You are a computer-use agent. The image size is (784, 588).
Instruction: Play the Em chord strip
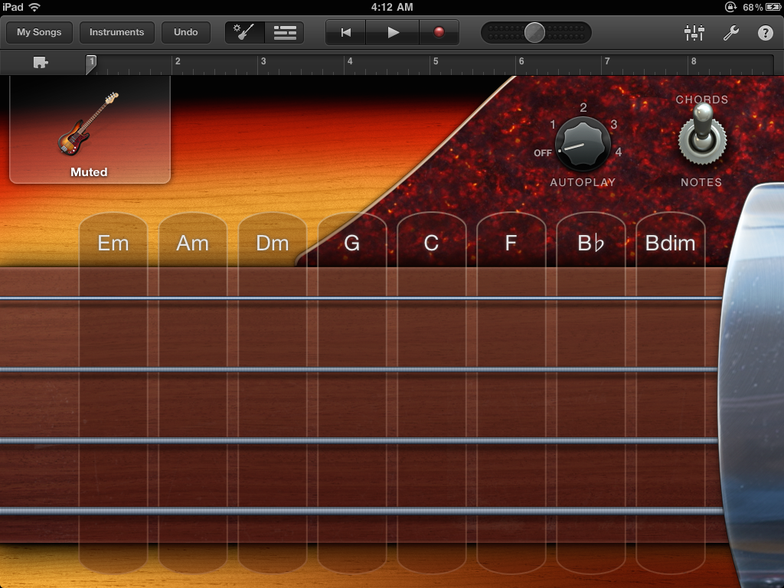pos(113,393)
